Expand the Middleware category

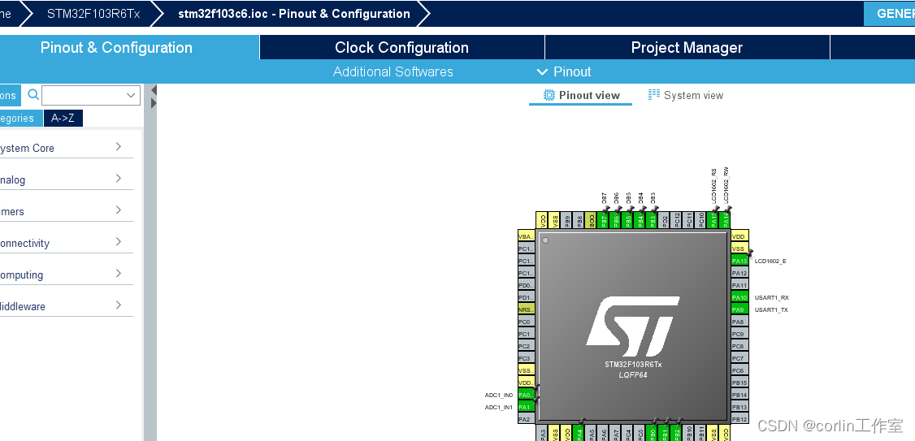[65, 305]
